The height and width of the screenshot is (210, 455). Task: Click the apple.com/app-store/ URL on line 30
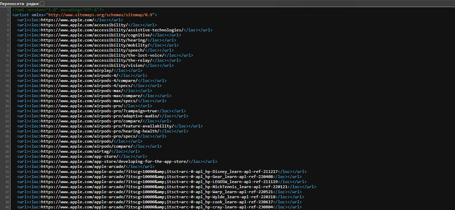(80, 156)
